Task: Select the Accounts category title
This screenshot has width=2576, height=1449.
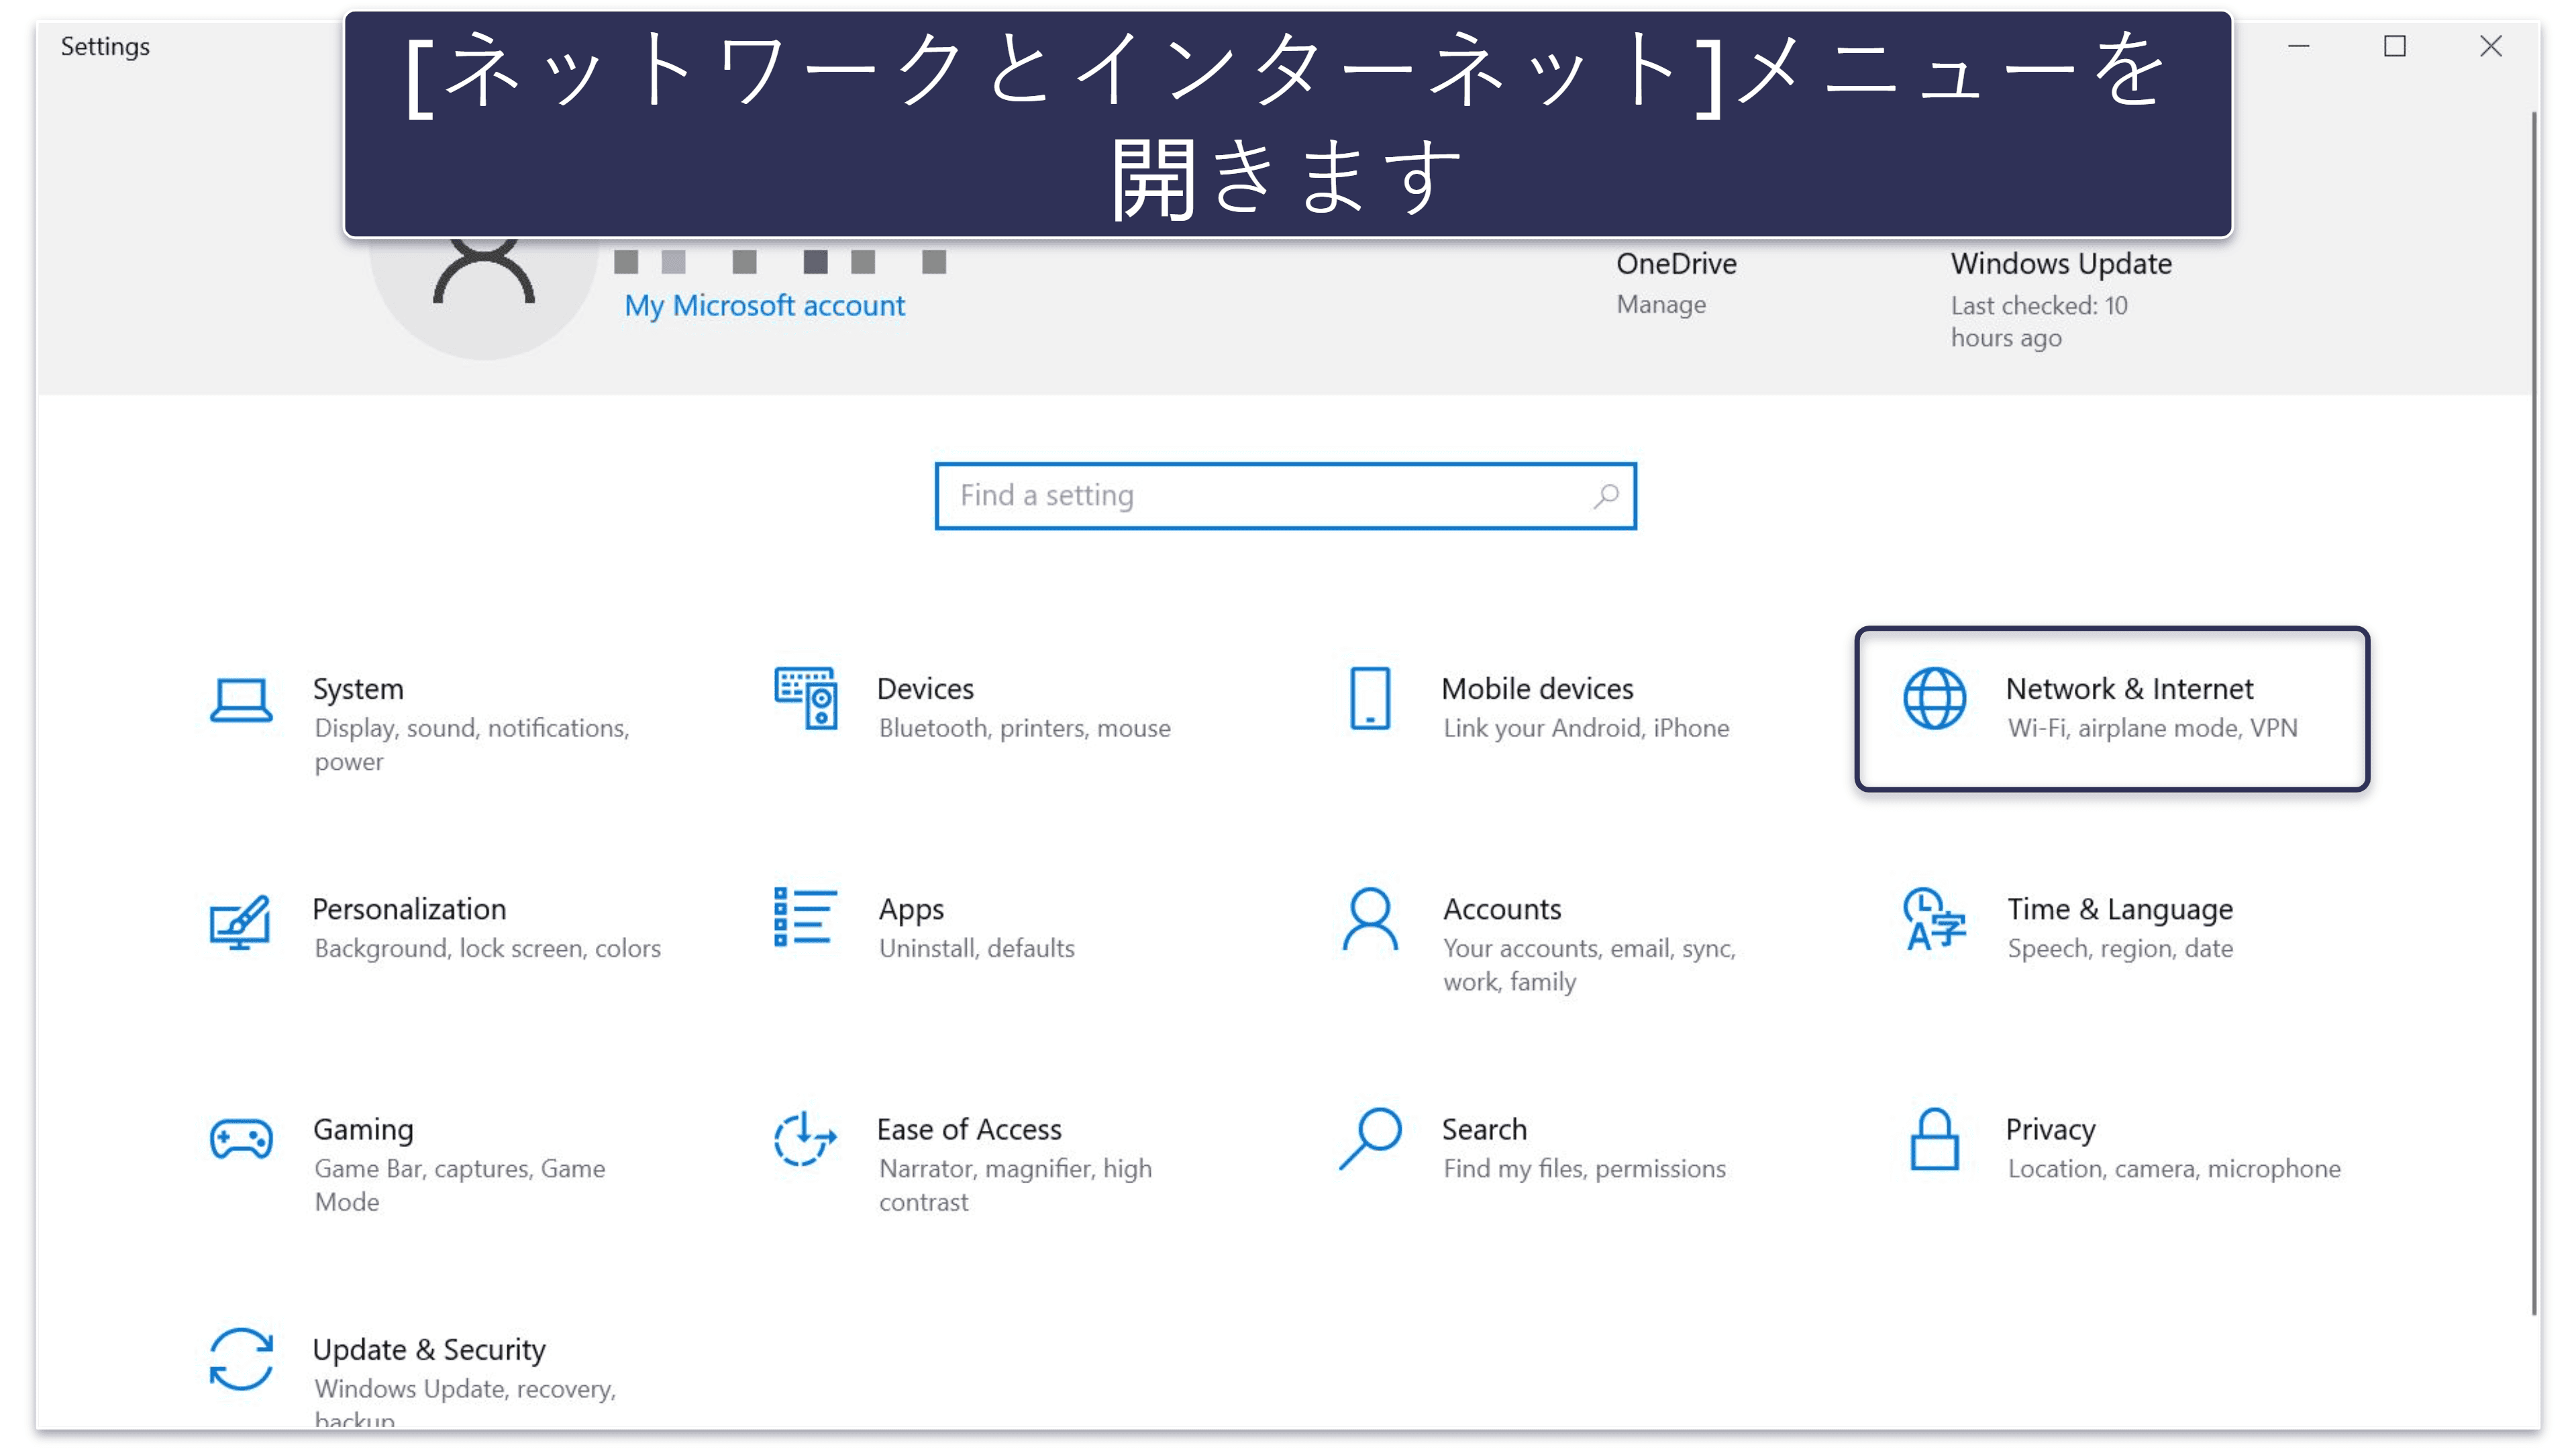Action: coord(1502,909)
